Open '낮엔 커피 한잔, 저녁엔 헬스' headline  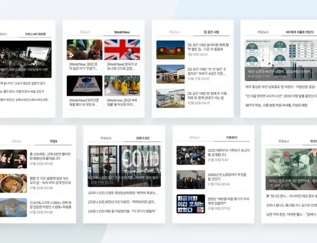tap(292, 214)
